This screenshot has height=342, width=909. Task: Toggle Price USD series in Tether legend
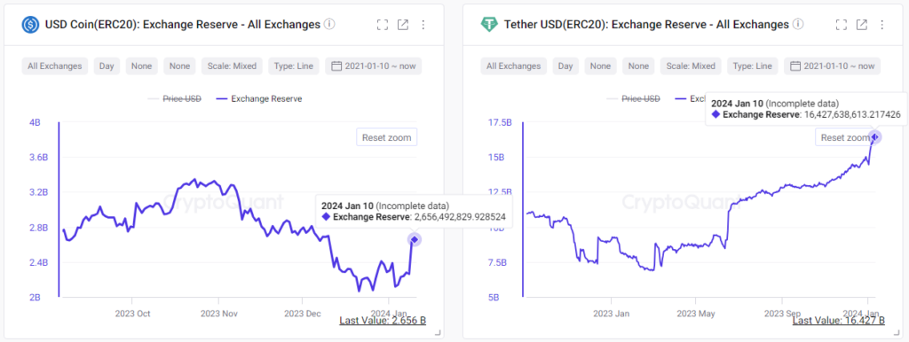pyautogui.click(x=633, y=99)
